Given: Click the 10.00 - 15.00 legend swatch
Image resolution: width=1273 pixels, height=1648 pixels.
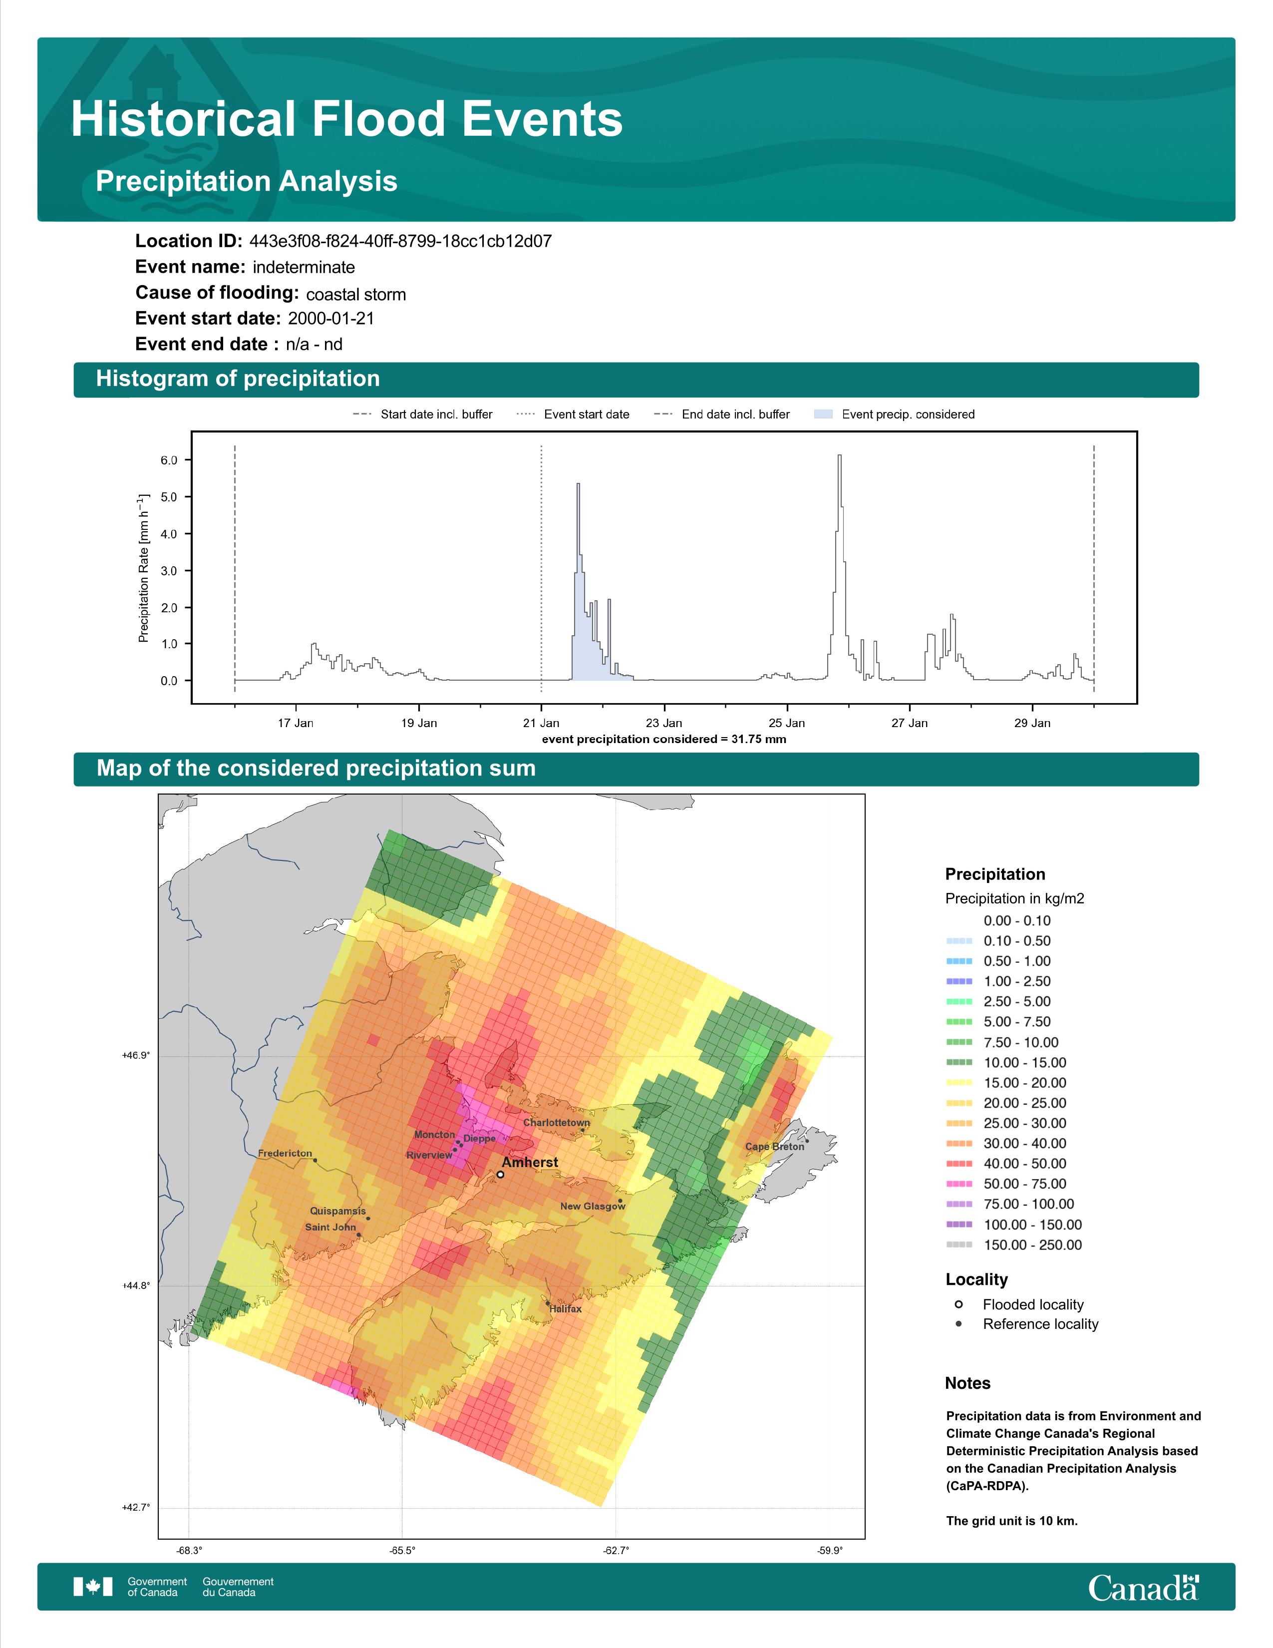Looking at the screenshot, I should coord(958,1062).
